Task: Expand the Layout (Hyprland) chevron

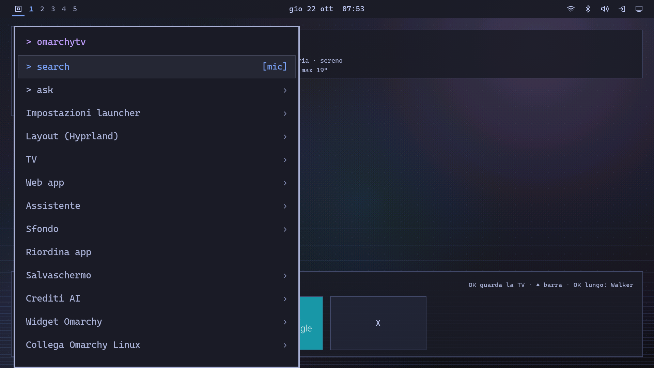Action: click(285, 137)
